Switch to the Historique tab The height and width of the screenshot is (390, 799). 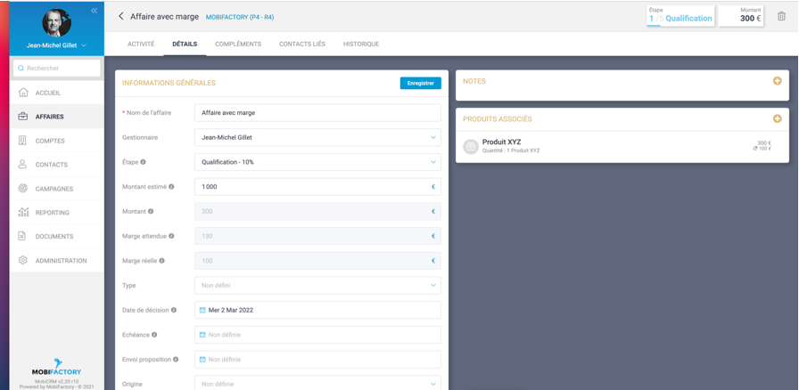[x=361, y=44]
